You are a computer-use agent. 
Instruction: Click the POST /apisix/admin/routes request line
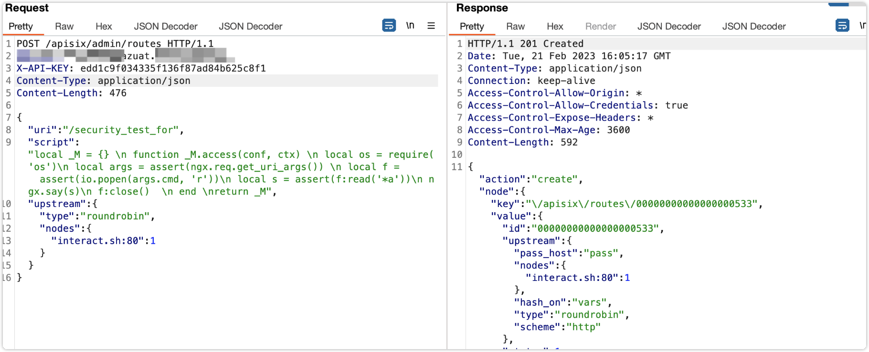pos(115,44)
